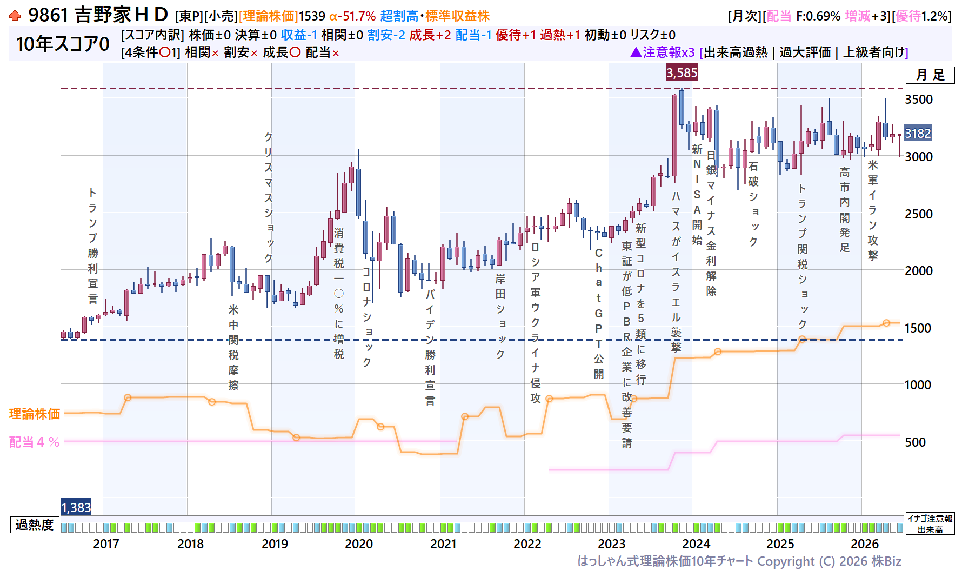This screenshot has width=962, height=570.
Task: Click the [スコア内訳] label
Action: tap(153, 35)
